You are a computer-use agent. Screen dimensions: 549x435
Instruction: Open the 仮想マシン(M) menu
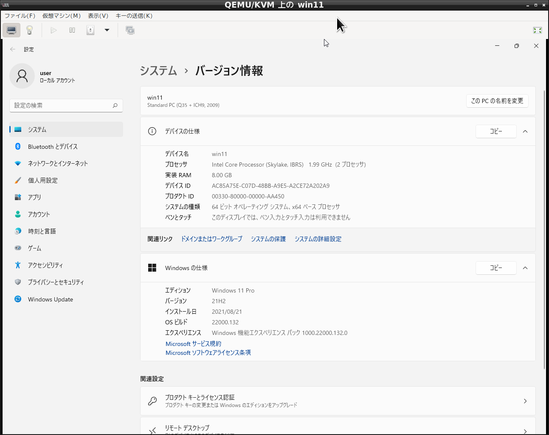pos(62,16)
